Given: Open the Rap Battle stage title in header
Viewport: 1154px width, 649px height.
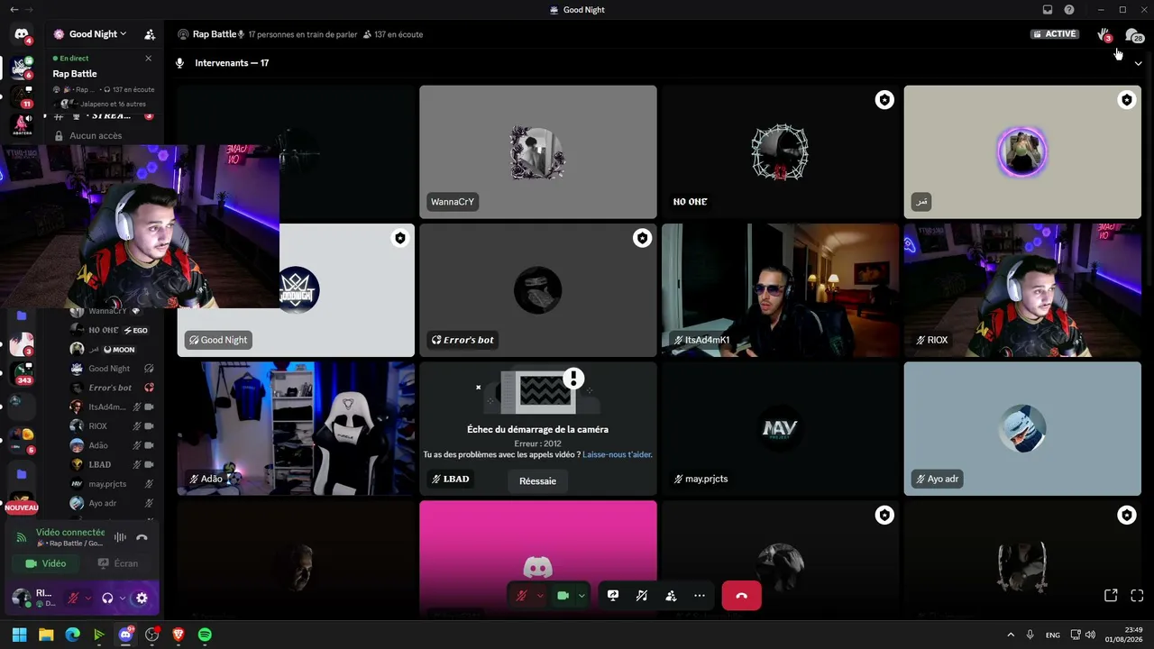Looking at the screenshot, I should point(215,34).
